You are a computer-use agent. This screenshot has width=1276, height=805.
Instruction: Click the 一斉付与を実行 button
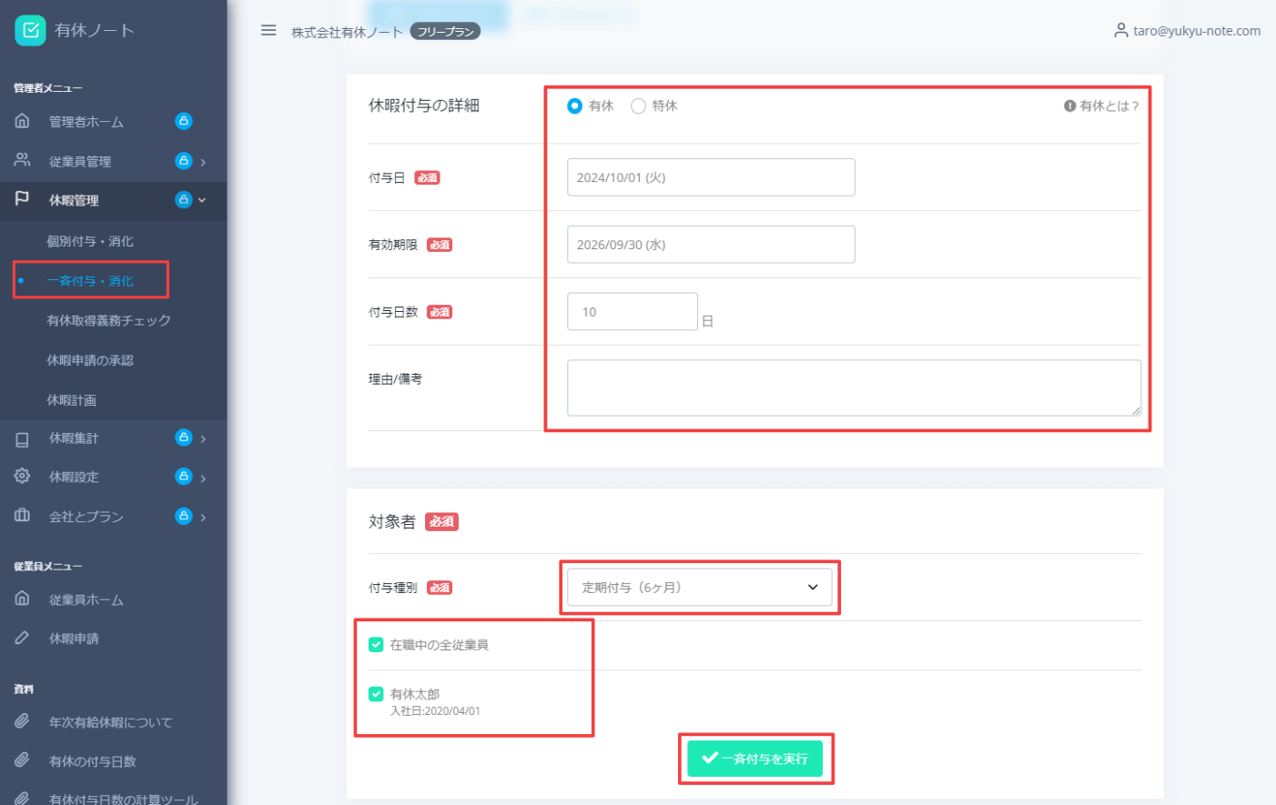tap(754, 758)
